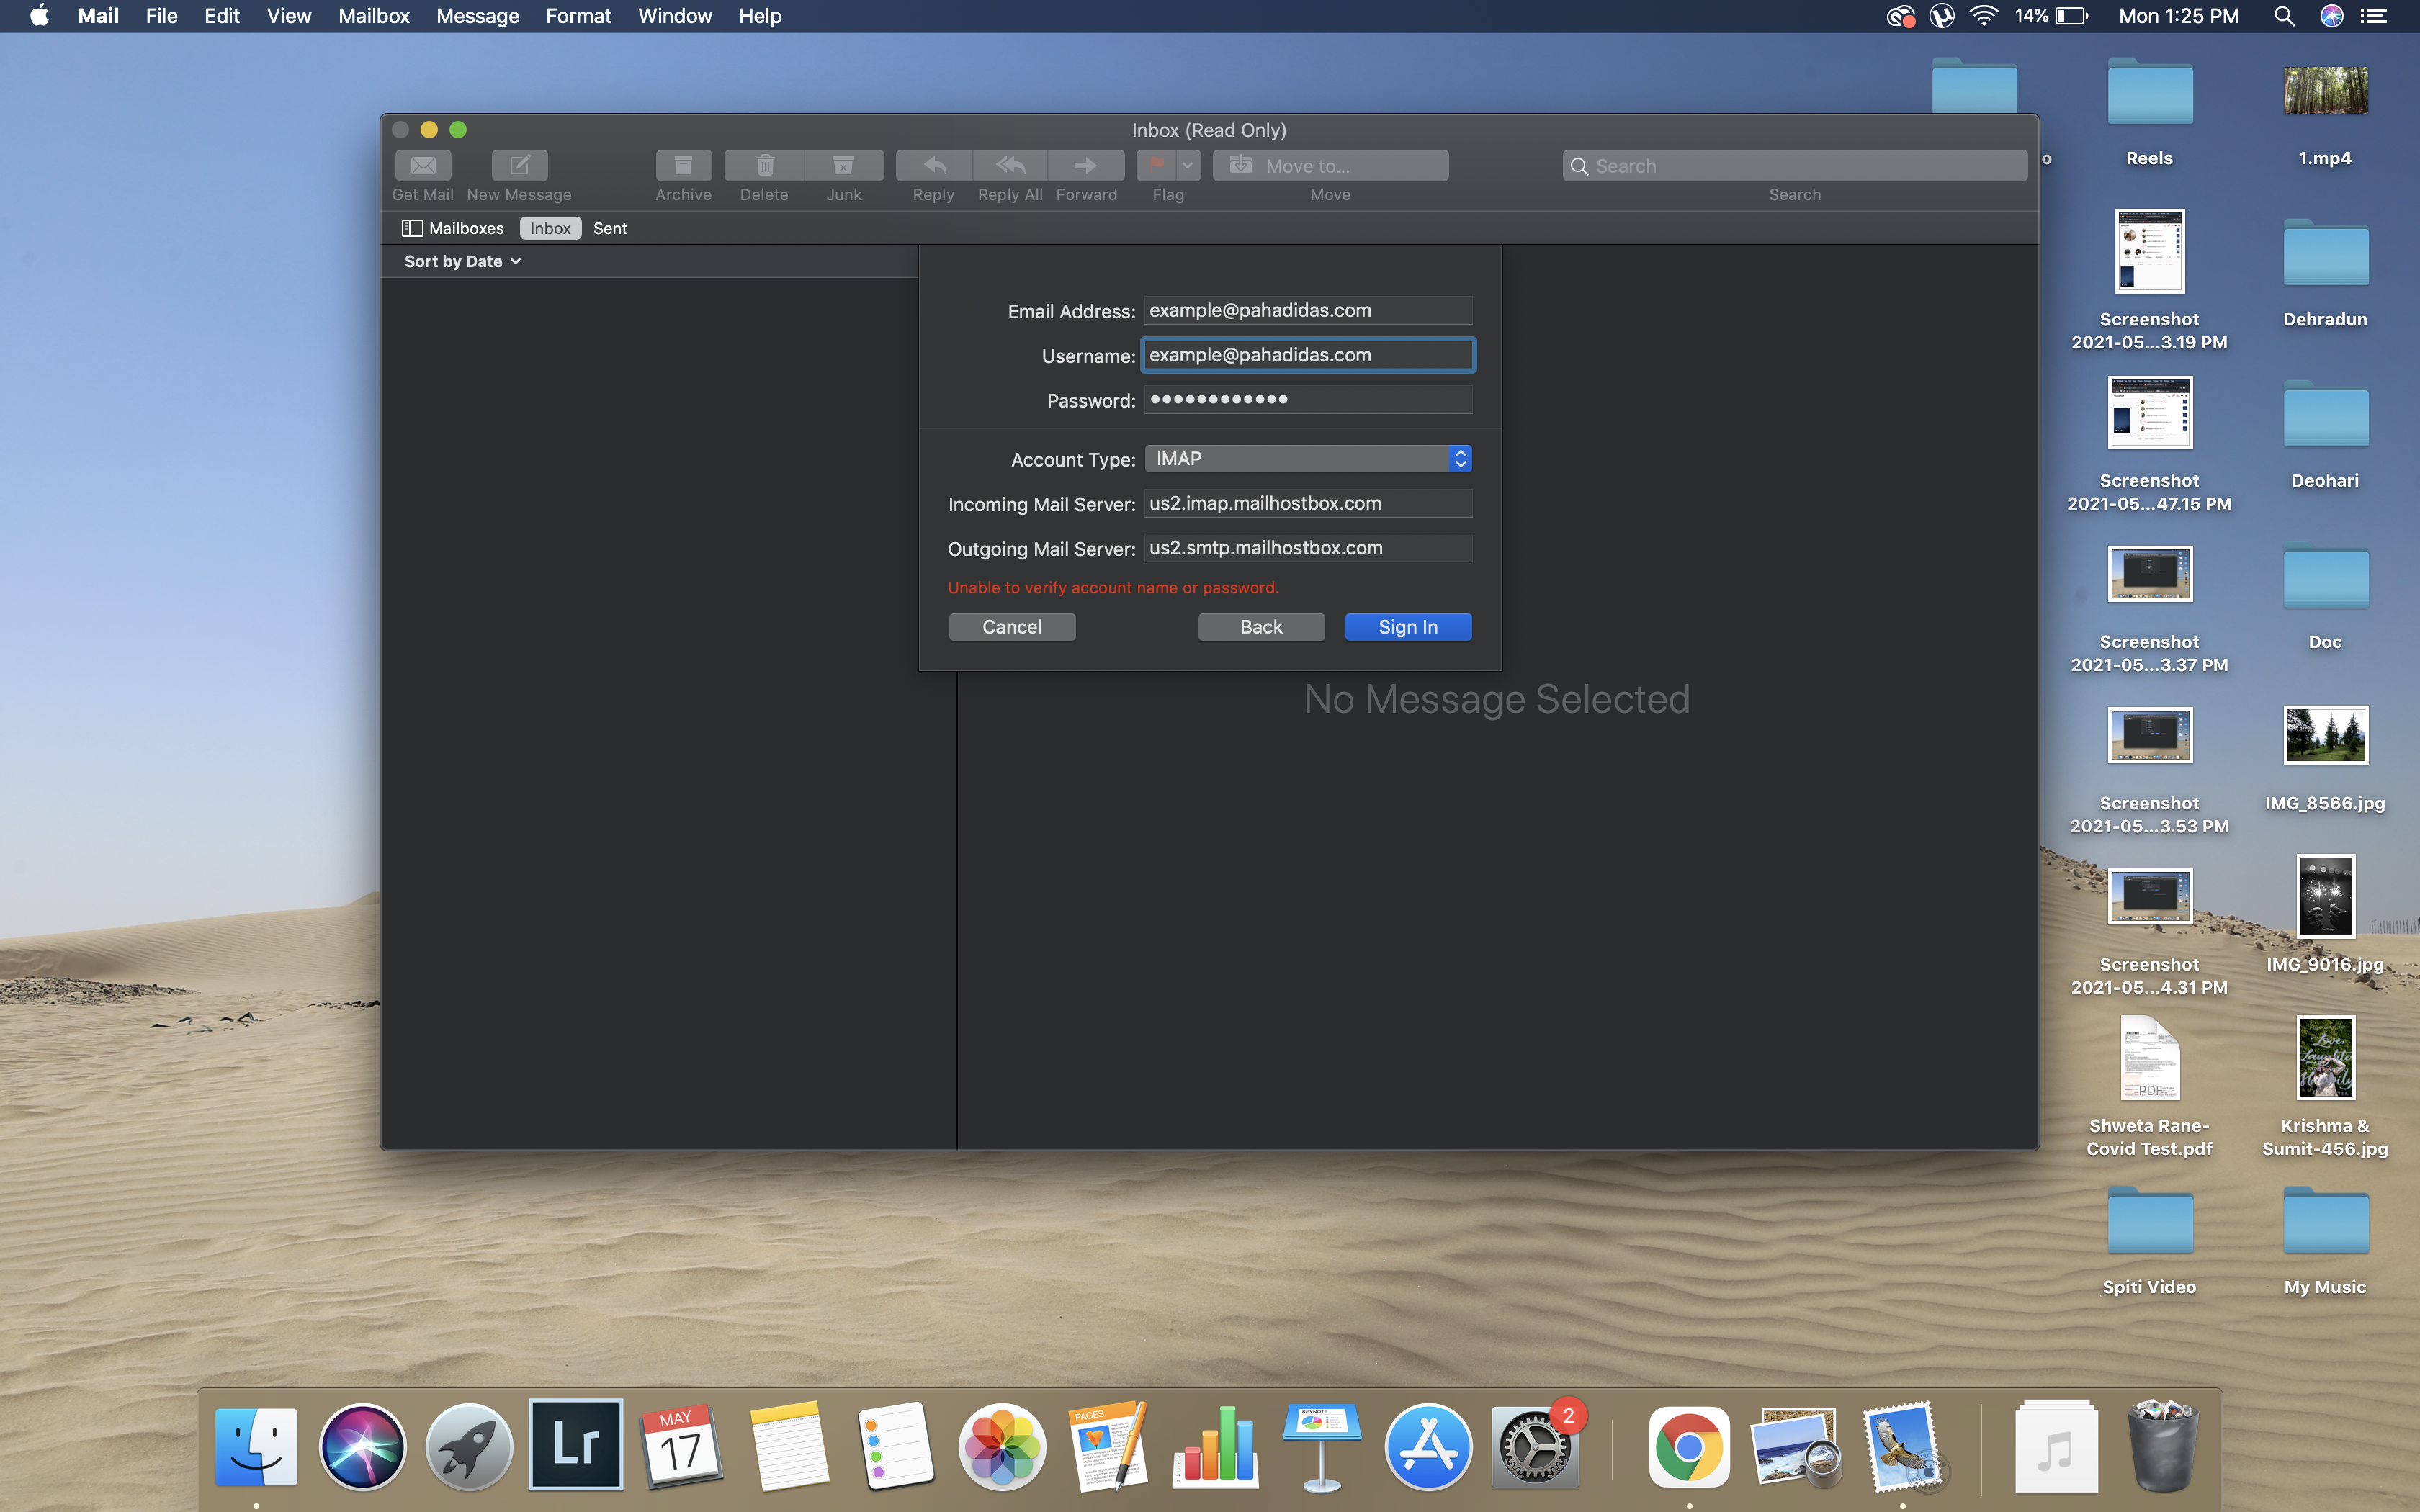The height and width of the screenshot is (1512, 2420).
Task: Click the Get Mail envelope icon
Action: (x=423, y=165)
